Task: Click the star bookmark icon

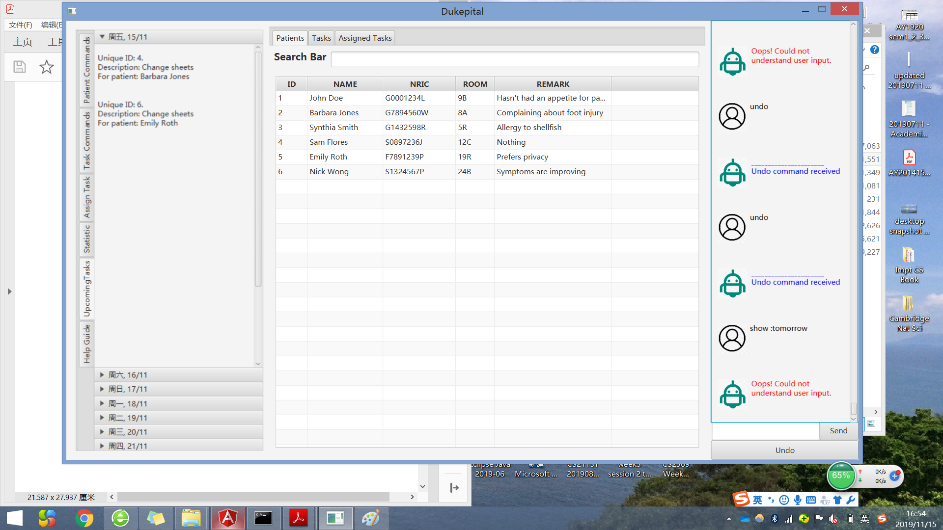Action: [47, 67]
